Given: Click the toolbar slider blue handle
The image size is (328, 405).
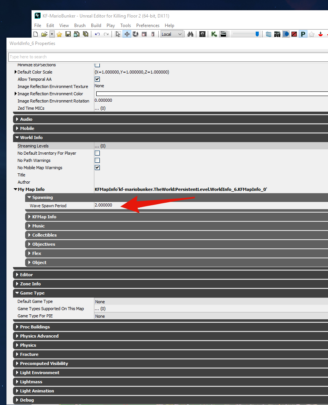Looking at the screenshot, I should 257,34.
